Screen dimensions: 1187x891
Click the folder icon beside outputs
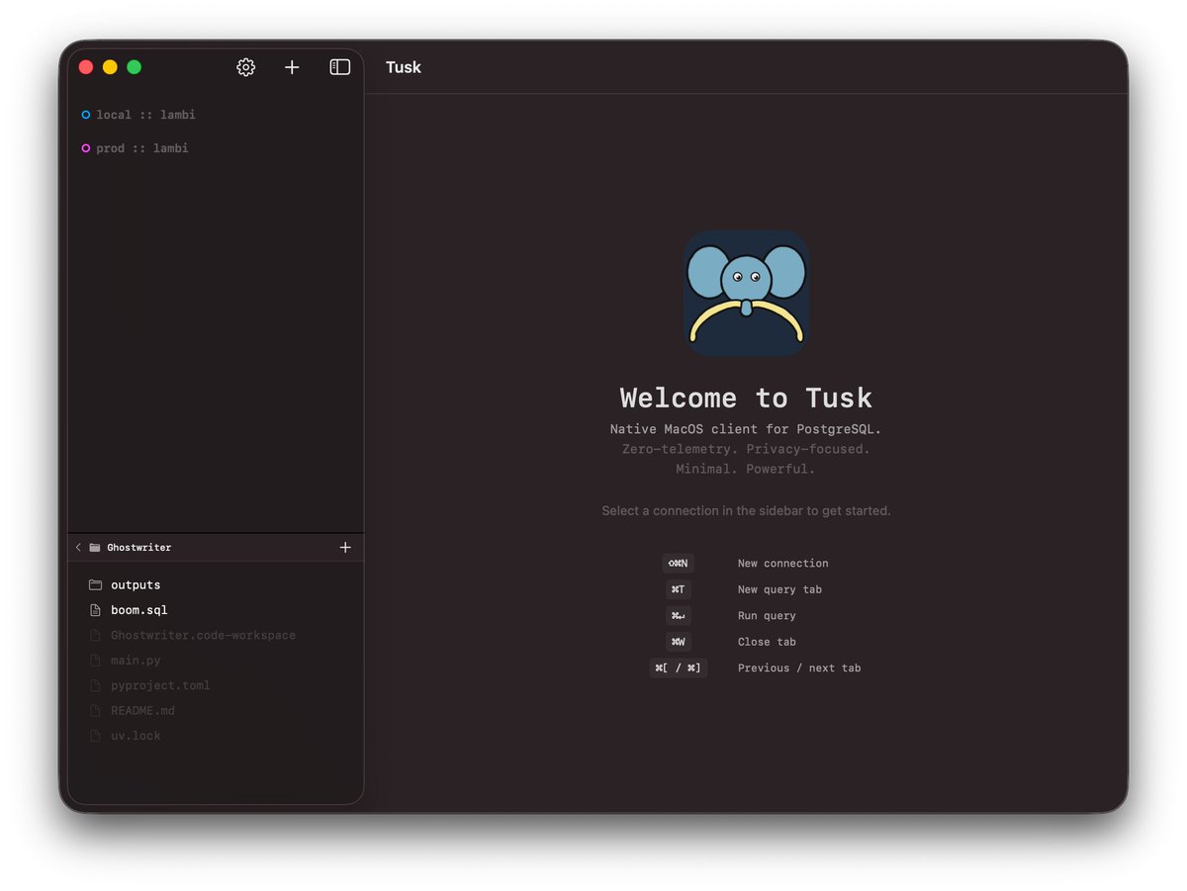[x=95, y=584]
